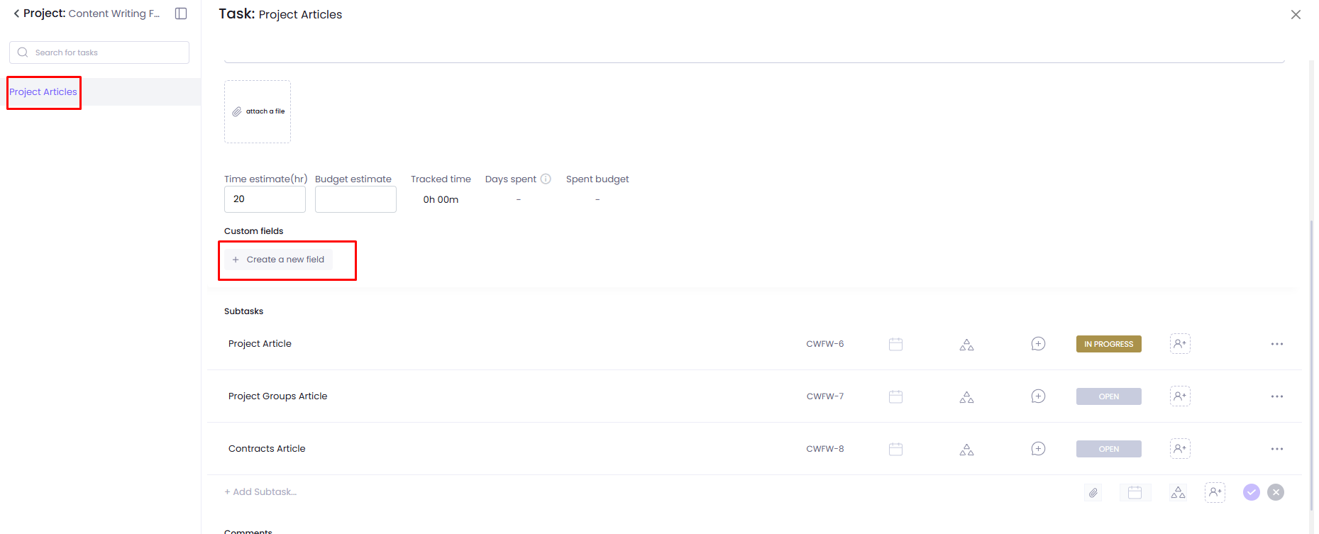Cancel new subtask with gray X button
The width and height of the screenshot is (1319, 534).
1275,492
